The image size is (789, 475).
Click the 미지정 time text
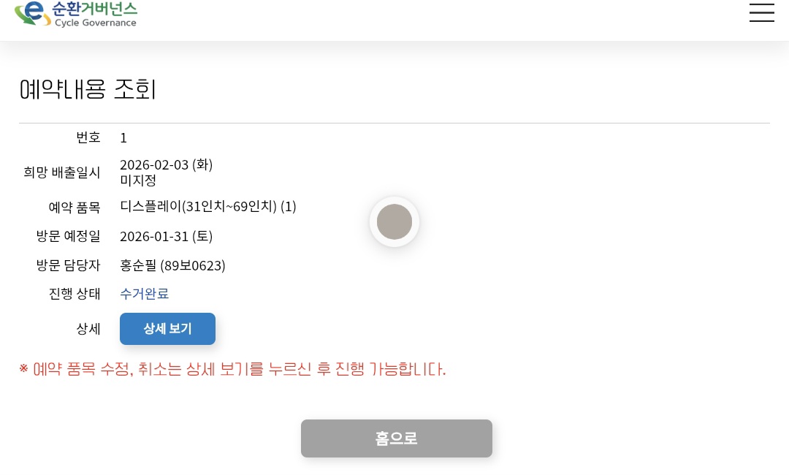tap(138, 180)
